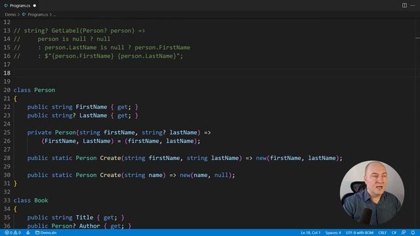Screen dimensions: 420x236
Task: Click the private Person constructor name on line 25
Action: tap(66, 132)
